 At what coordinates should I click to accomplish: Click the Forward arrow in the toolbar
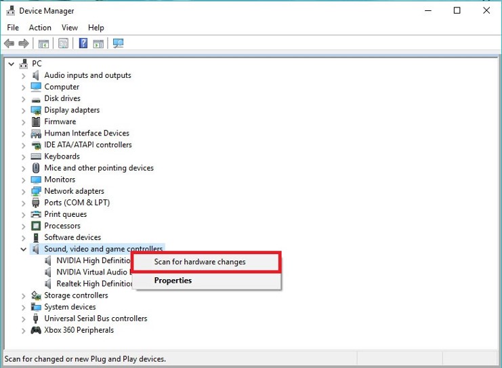coord(24,43)
